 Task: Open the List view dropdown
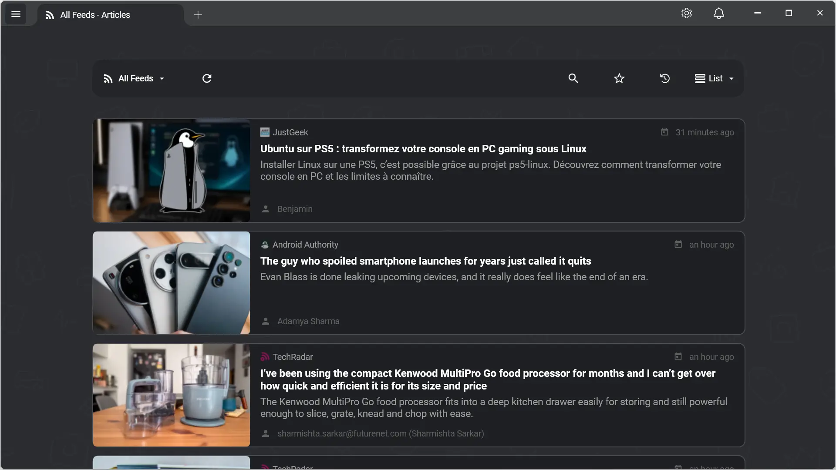coord(715,78)
